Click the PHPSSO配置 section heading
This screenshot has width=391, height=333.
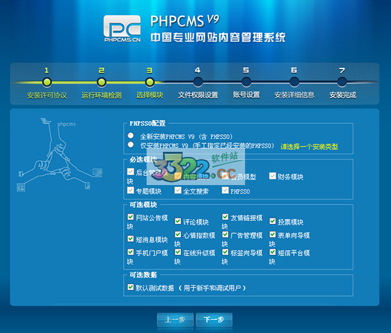147,123
